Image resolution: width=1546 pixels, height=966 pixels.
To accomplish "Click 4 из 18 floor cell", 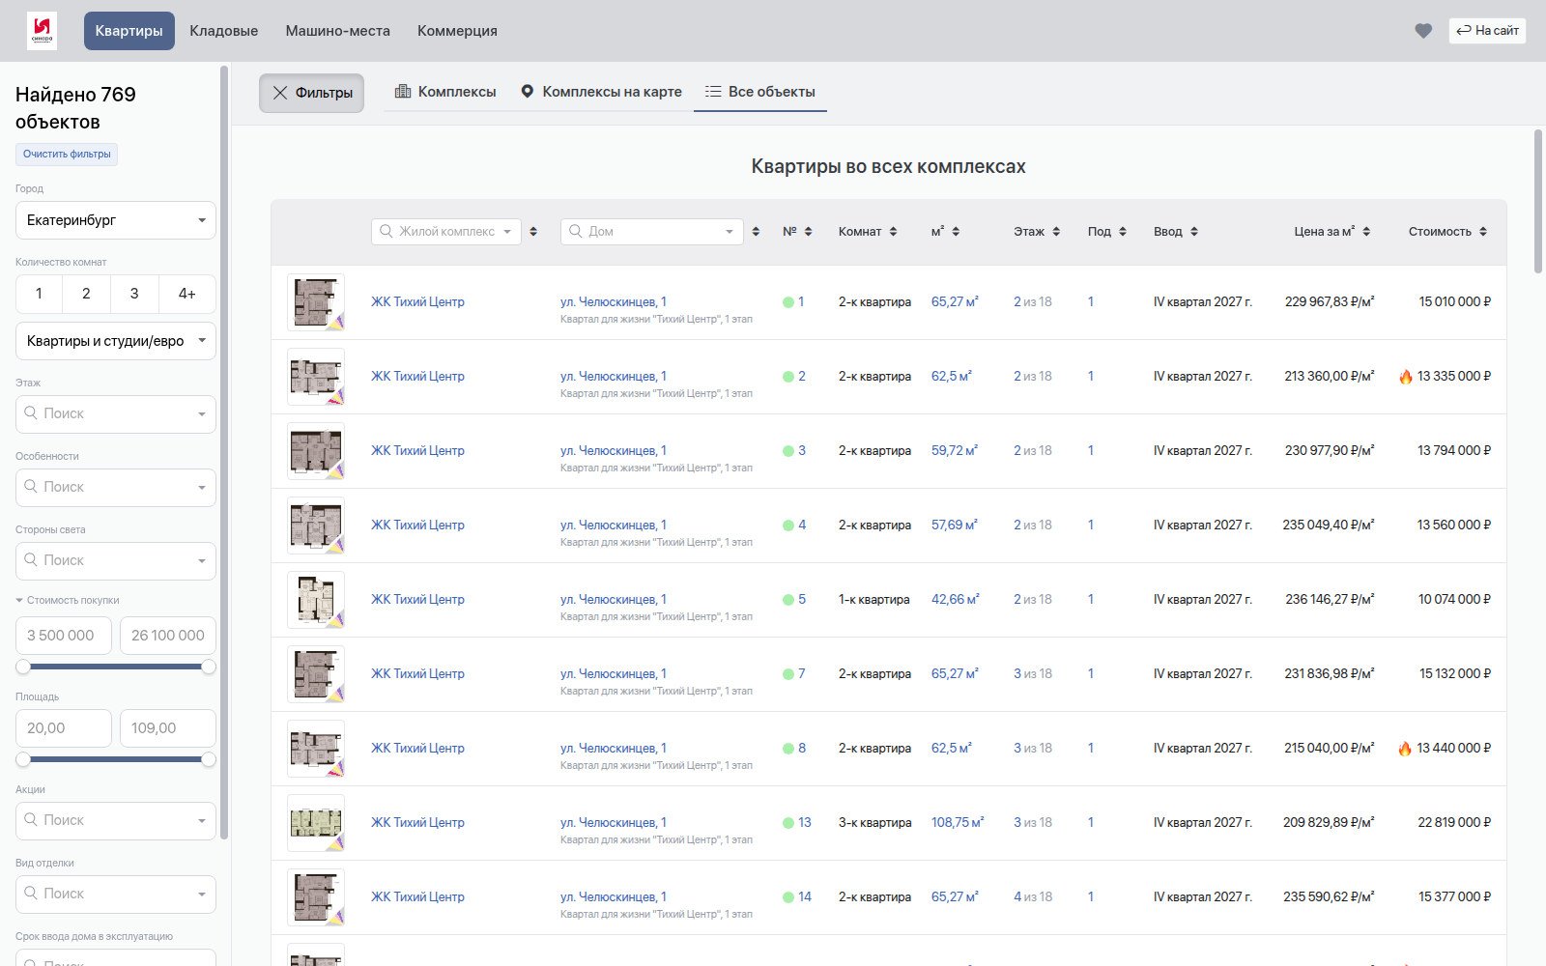I will (1033, 897).
